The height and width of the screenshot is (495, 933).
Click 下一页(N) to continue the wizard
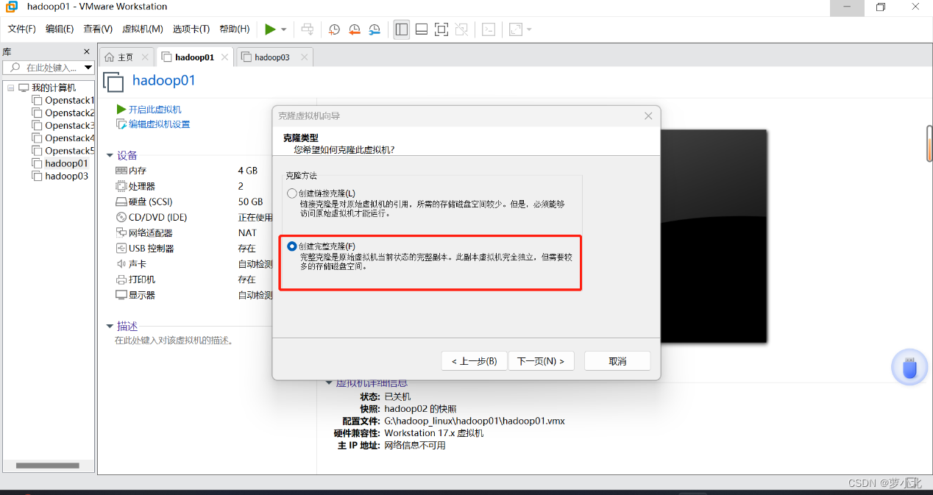tap(541, 361)
